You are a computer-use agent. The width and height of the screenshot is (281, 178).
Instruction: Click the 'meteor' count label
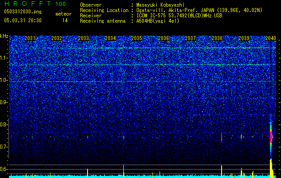click(63, 14)
